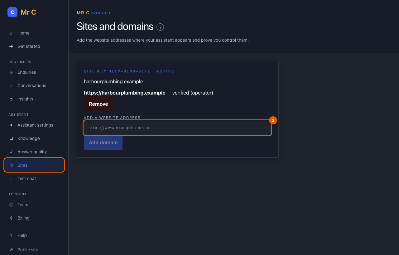Go to the Team page
Image resolution: width=399 pixels, height=255 pixels.
[34, 205]
